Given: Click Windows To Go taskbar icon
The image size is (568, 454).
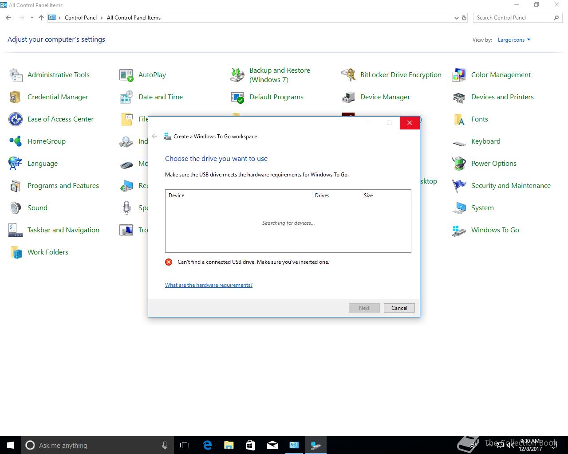Looking at the screenshot, I should point(316,445).
